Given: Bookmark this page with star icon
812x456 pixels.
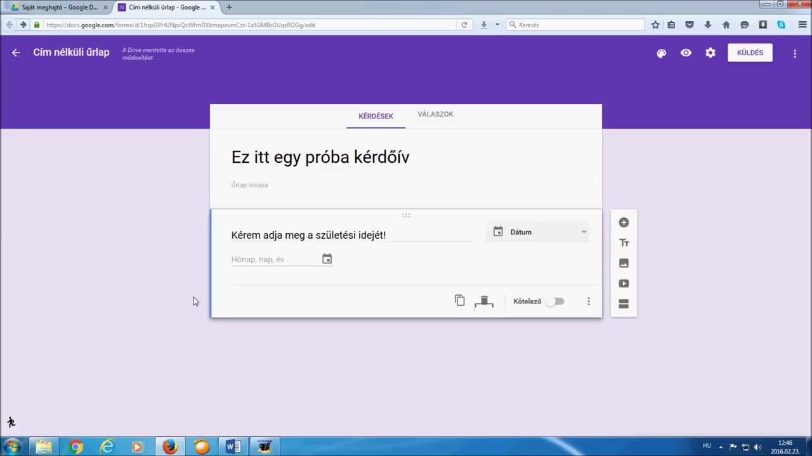Looking at the screenshot, I should [655, 25].
